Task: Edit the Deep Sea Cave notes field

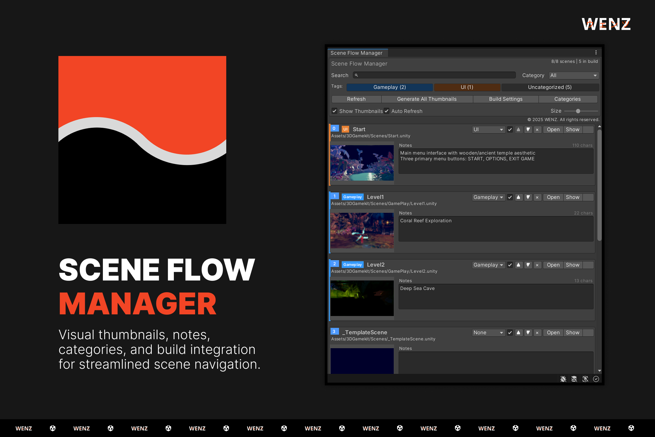Action: pos(496,297)
